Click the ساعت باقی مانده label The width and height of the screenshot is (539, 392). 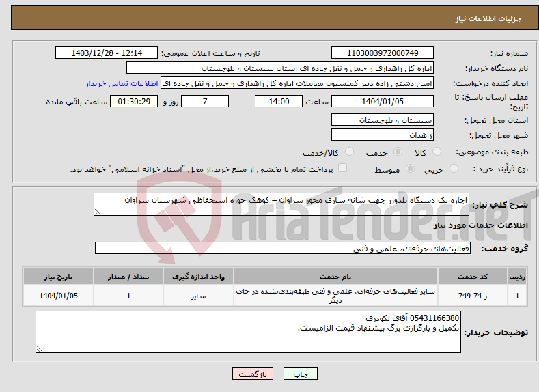(77, 102)
